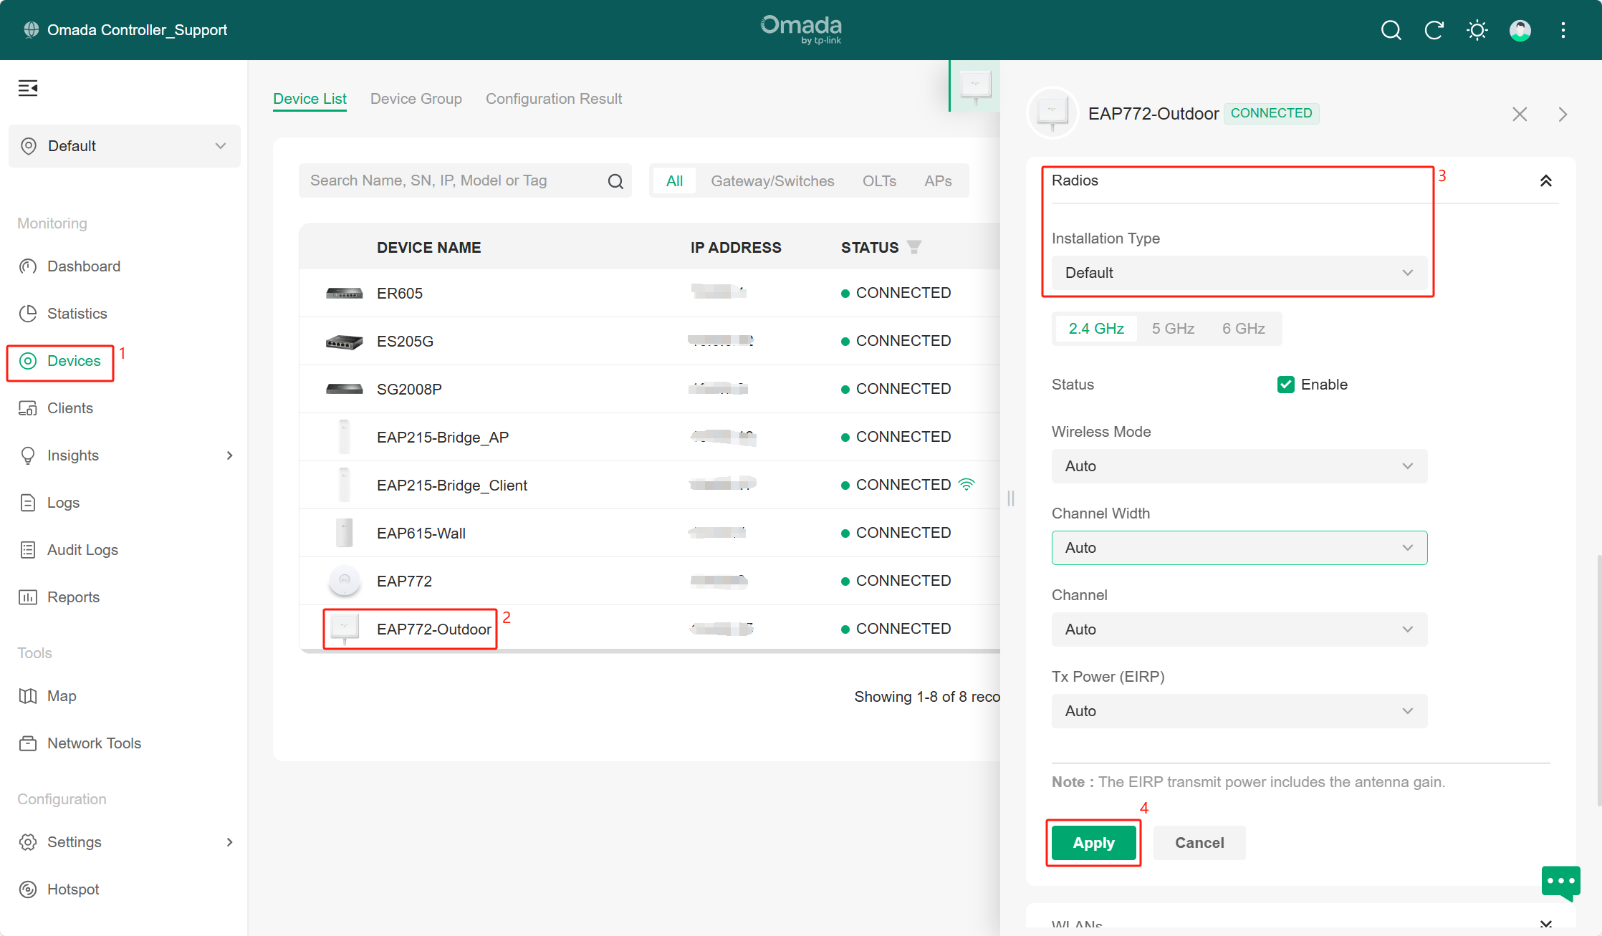Collapse the sidebar with the menu icon

click(28, 88)
